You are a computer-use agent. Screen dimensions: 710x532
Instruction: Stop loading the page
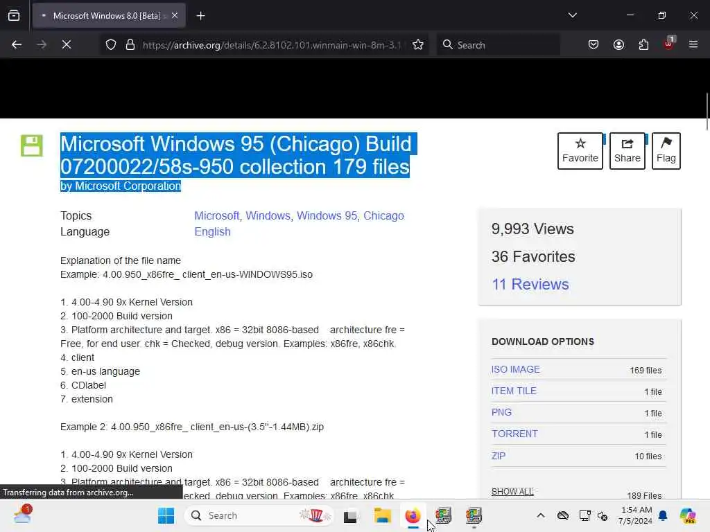pos(67,45)
